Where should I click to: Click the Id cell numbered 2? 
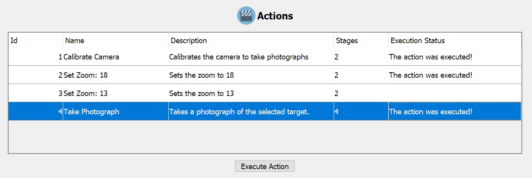coord(60,75)
